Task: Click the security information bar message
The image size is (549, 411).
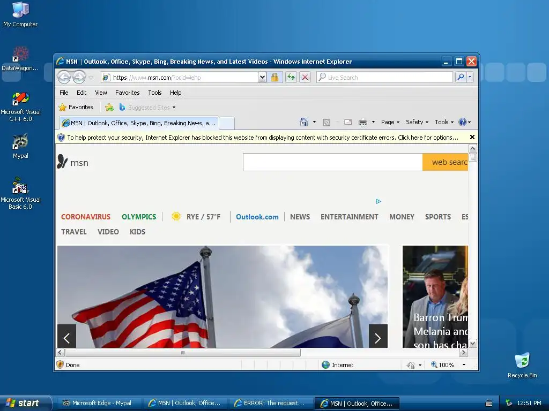Action: [x=263, y=138]
